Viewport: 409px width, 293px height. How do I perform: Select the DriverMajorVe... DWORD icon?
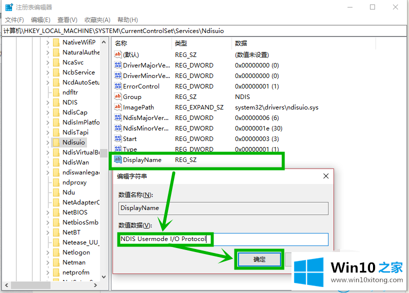pos(118,65)
